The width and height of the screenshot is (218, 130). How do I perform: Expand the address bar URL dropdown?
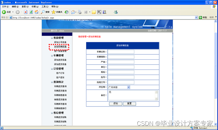pyautogui.click(x=196, y=17)
